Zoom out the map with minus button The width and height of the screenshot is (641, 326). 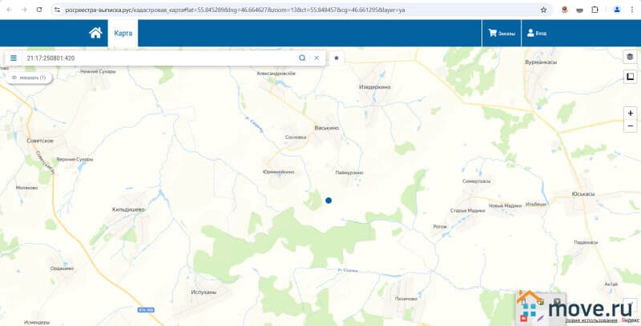click(x=631, y=126)
